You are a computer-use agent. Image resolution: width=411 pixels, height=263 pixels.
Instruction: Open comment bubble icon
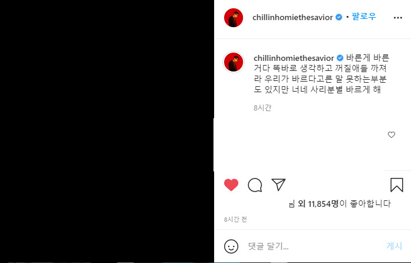click(255, 185)
